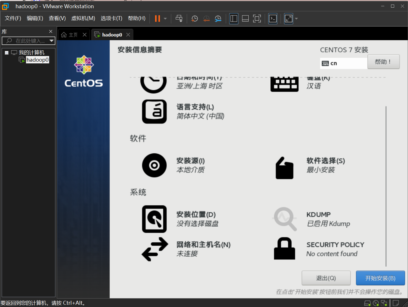Screen dimensions: 408x307
Task: Click the installer summary vertical scrollbar
Action: click(x=386, y=186)
